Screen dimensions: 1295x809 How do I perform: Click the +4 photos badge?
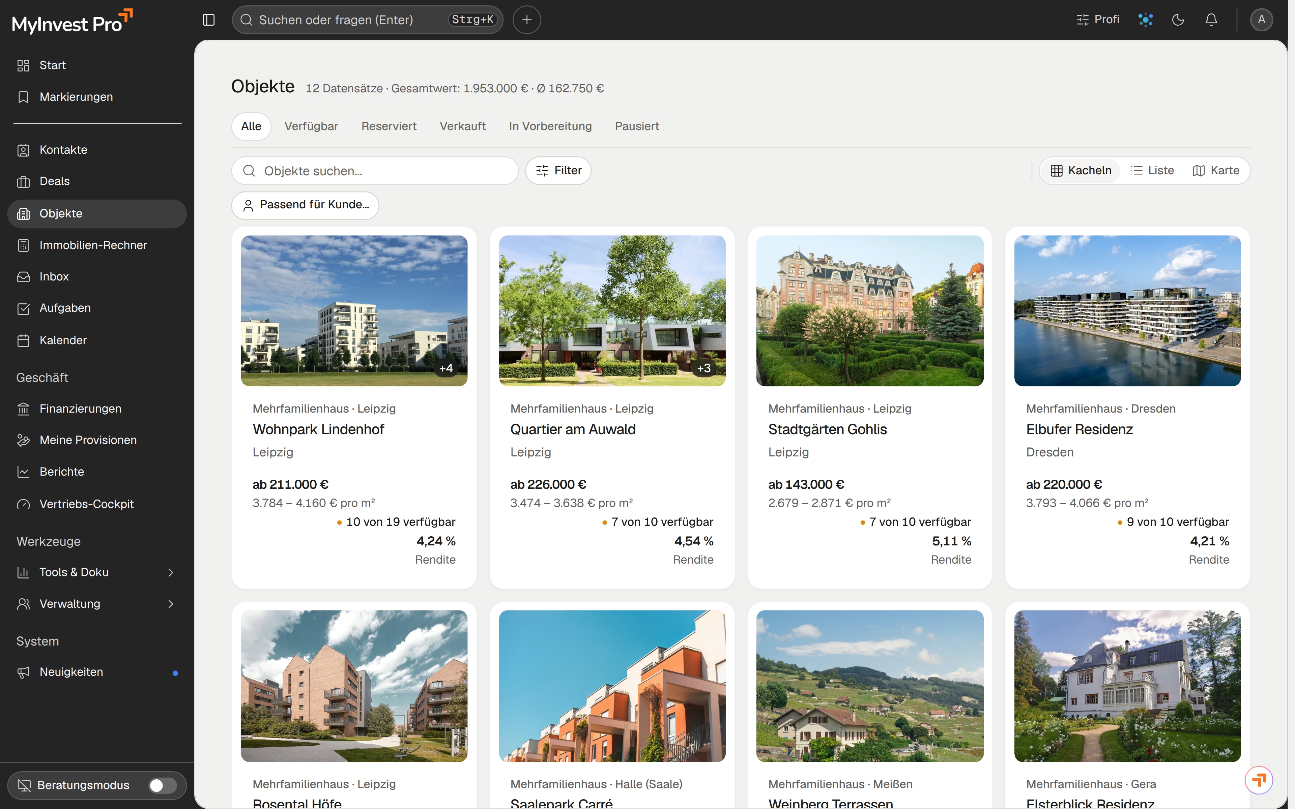(x=446, y=368)
